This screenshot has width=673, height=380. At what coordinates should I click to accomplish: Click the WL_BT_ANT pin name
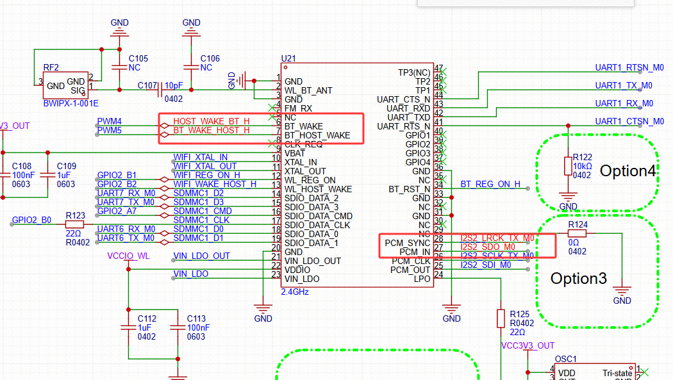(308, 90)
